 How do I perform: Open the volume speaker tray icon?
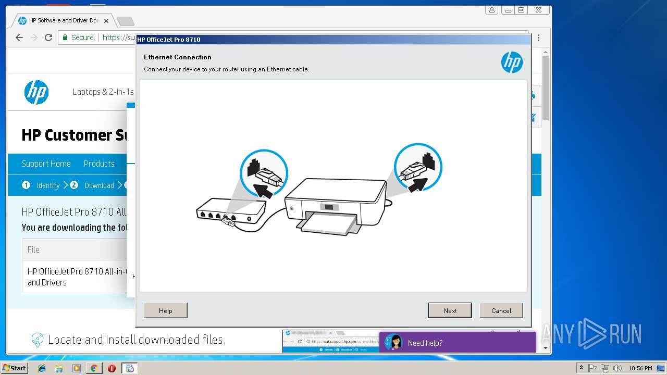point(617,368)
